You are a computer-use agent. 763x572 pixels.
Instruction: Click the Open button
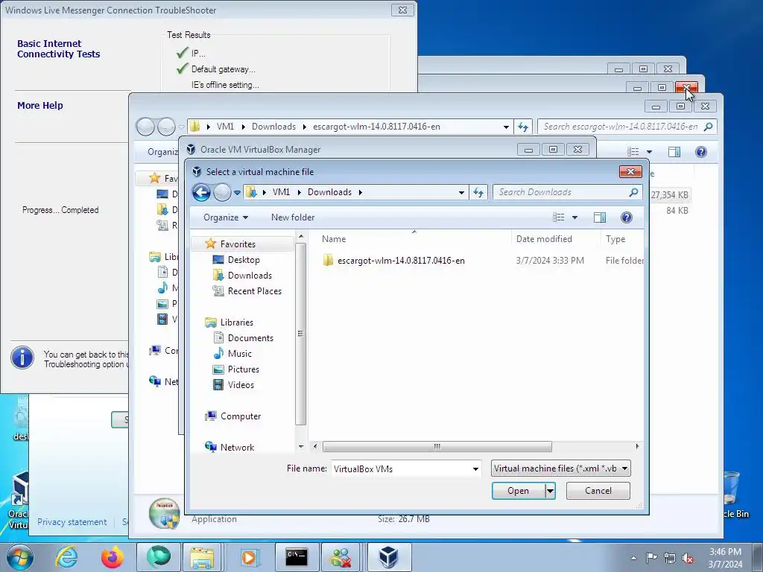(x=519, y=491)
